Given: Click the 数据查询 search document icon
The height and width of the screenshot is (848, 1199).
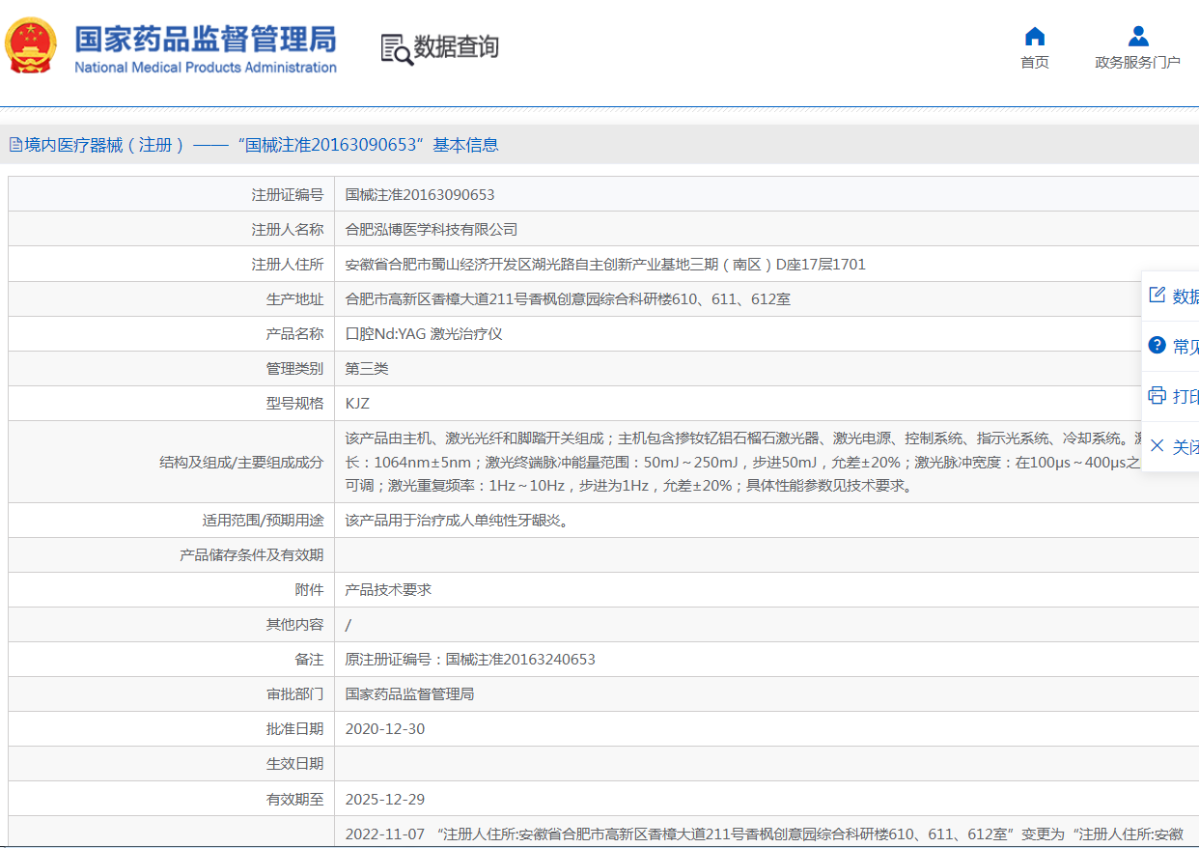Looking at the screenshot, I should (x=396, y=48).
